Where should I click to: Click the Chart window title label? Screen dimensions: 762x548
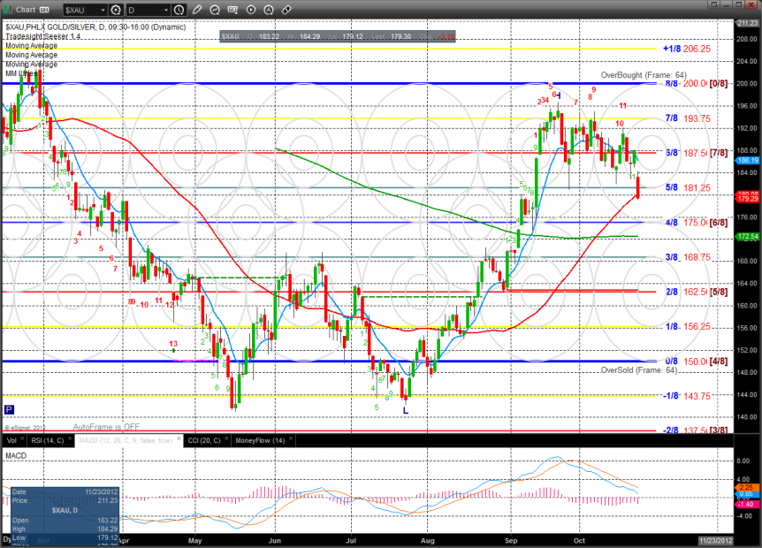[x=26, y=10]
